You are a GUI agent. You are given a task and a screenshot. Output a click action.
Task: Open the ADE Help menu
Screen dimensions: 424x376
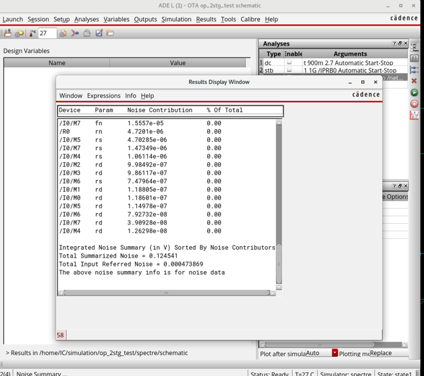[x=271, y=19]
